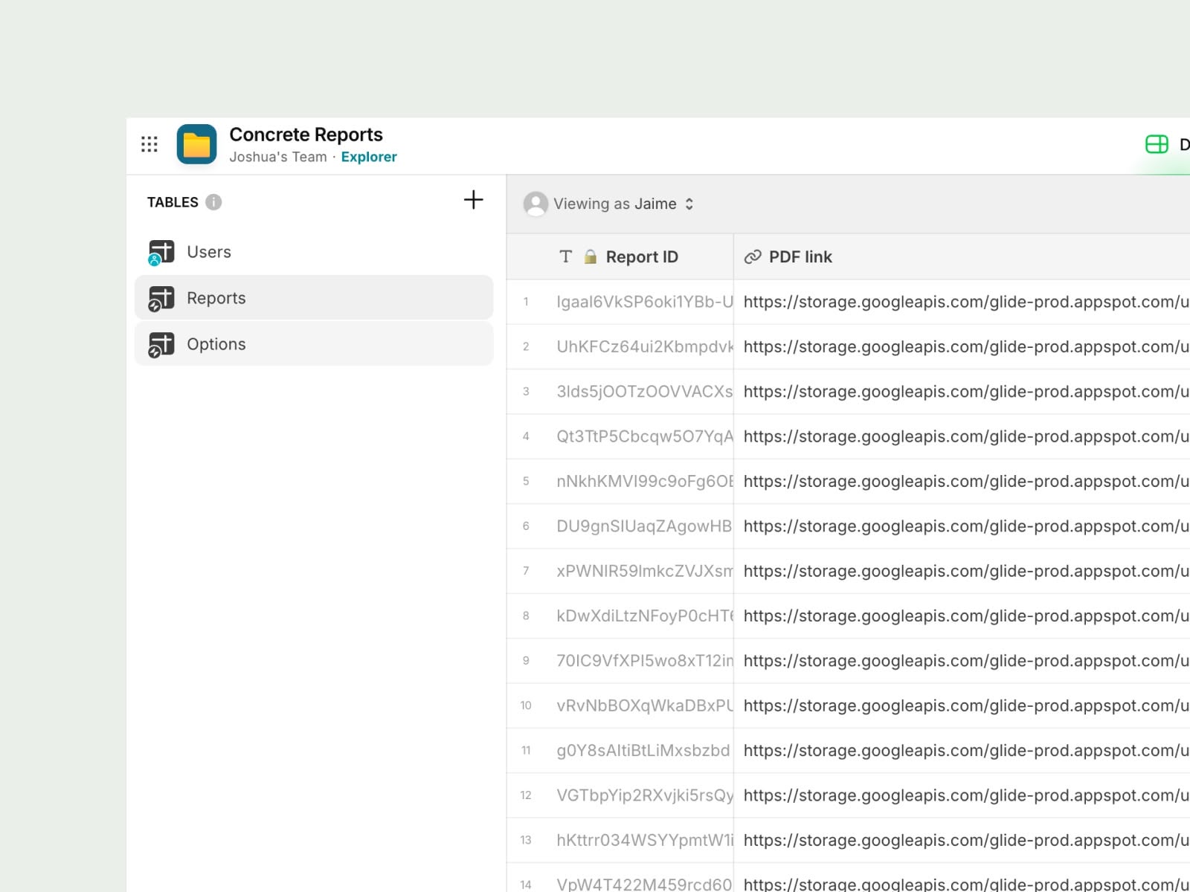Click row number 5
Screen dimensions: 1190x892
coord(526,481)
